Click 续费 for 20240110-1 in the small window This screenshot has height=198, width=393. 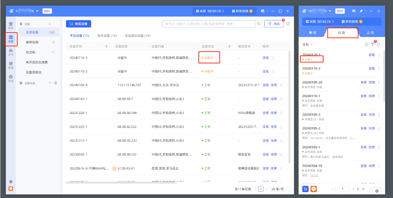[372, 96]
